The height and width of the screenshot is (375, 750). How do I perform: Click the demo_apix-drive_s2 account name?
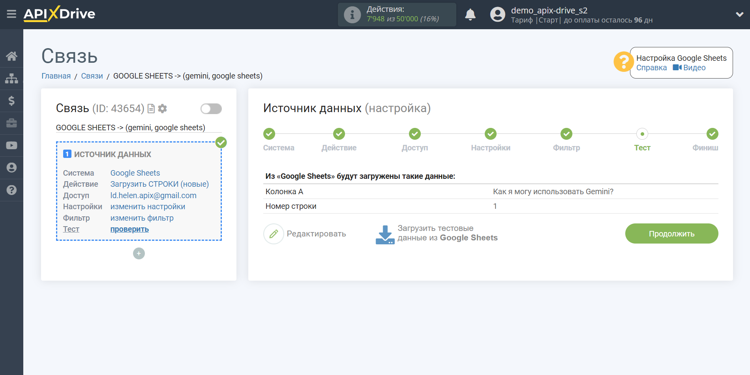click(x=549, y=10)
